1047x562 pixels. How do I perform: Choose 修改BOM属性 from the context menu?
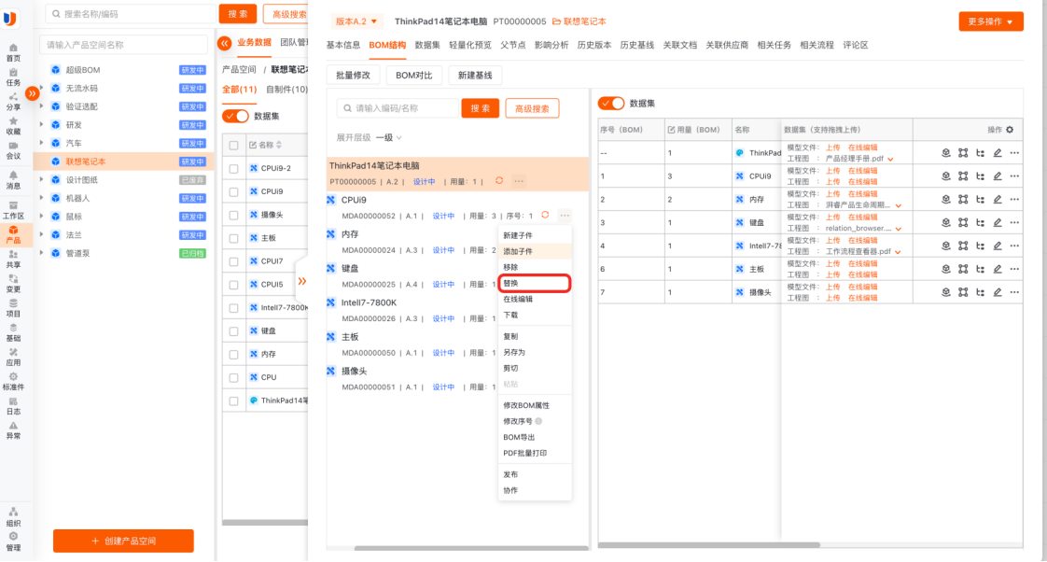coord(534,405)
